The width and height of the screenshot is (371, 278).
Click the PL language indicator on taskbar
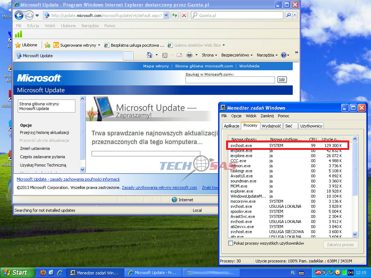(293, 273)
